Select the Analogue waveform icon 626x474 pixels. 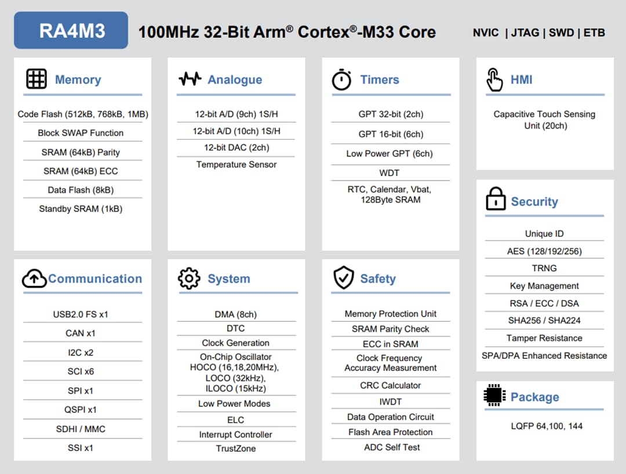[x=190, y=79]
